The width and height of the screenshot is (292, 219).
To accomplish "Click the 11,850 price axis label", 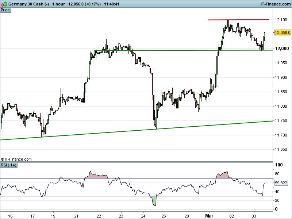I will pos(281,92).
